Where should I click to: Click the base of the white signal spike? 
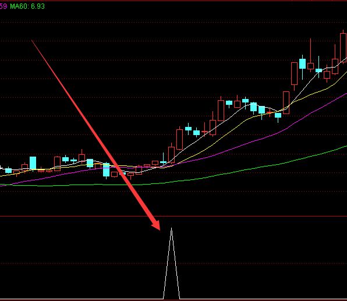pos(172,298)
